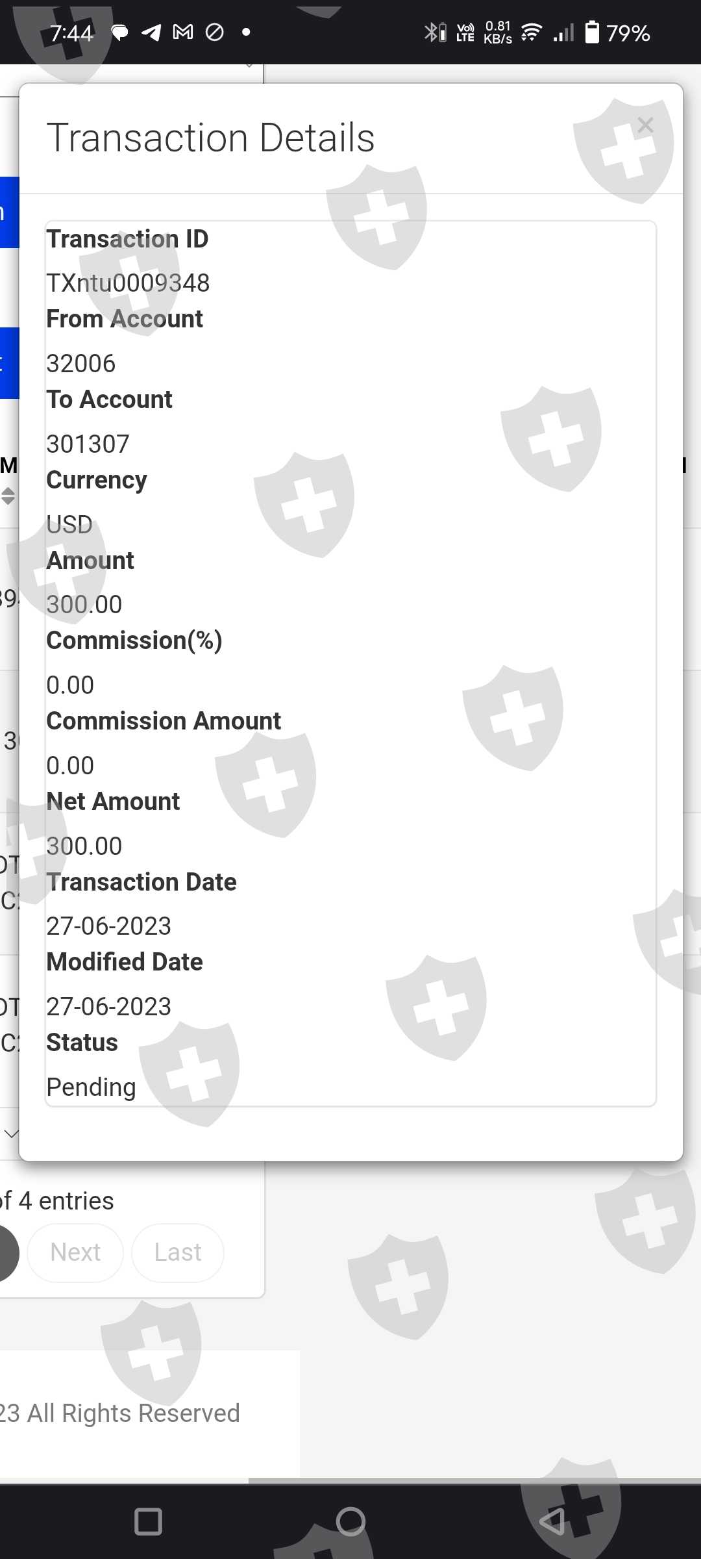Image resolution: width=701 pixels, height=1559 pixels.
Task: Close the Transaction Details dialog
Action: (x=645, y=125)
